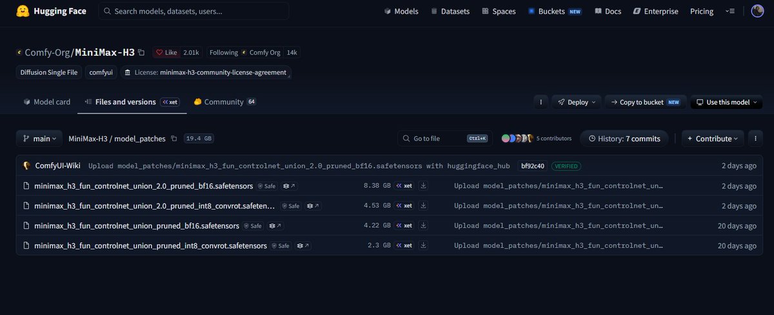Open the three-dot menu beside Deploy
Viewport: 774px width, 315px height.
[x=541, y=102]
